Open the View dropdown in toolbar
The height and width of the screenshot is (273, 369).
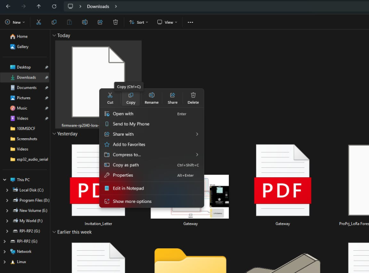pos(166,22)
